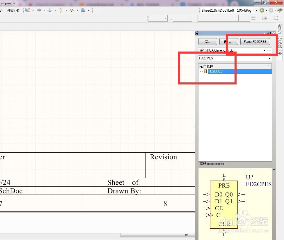Open the 帮助(H) help menu
This screenshot has height=240, width=284.
pos(13,10)
